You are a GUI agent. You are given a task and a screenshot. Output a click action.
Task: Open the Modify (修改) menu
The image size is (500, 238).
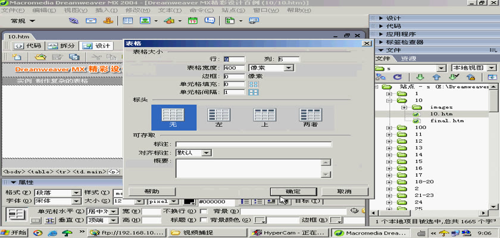pos(137,10)
